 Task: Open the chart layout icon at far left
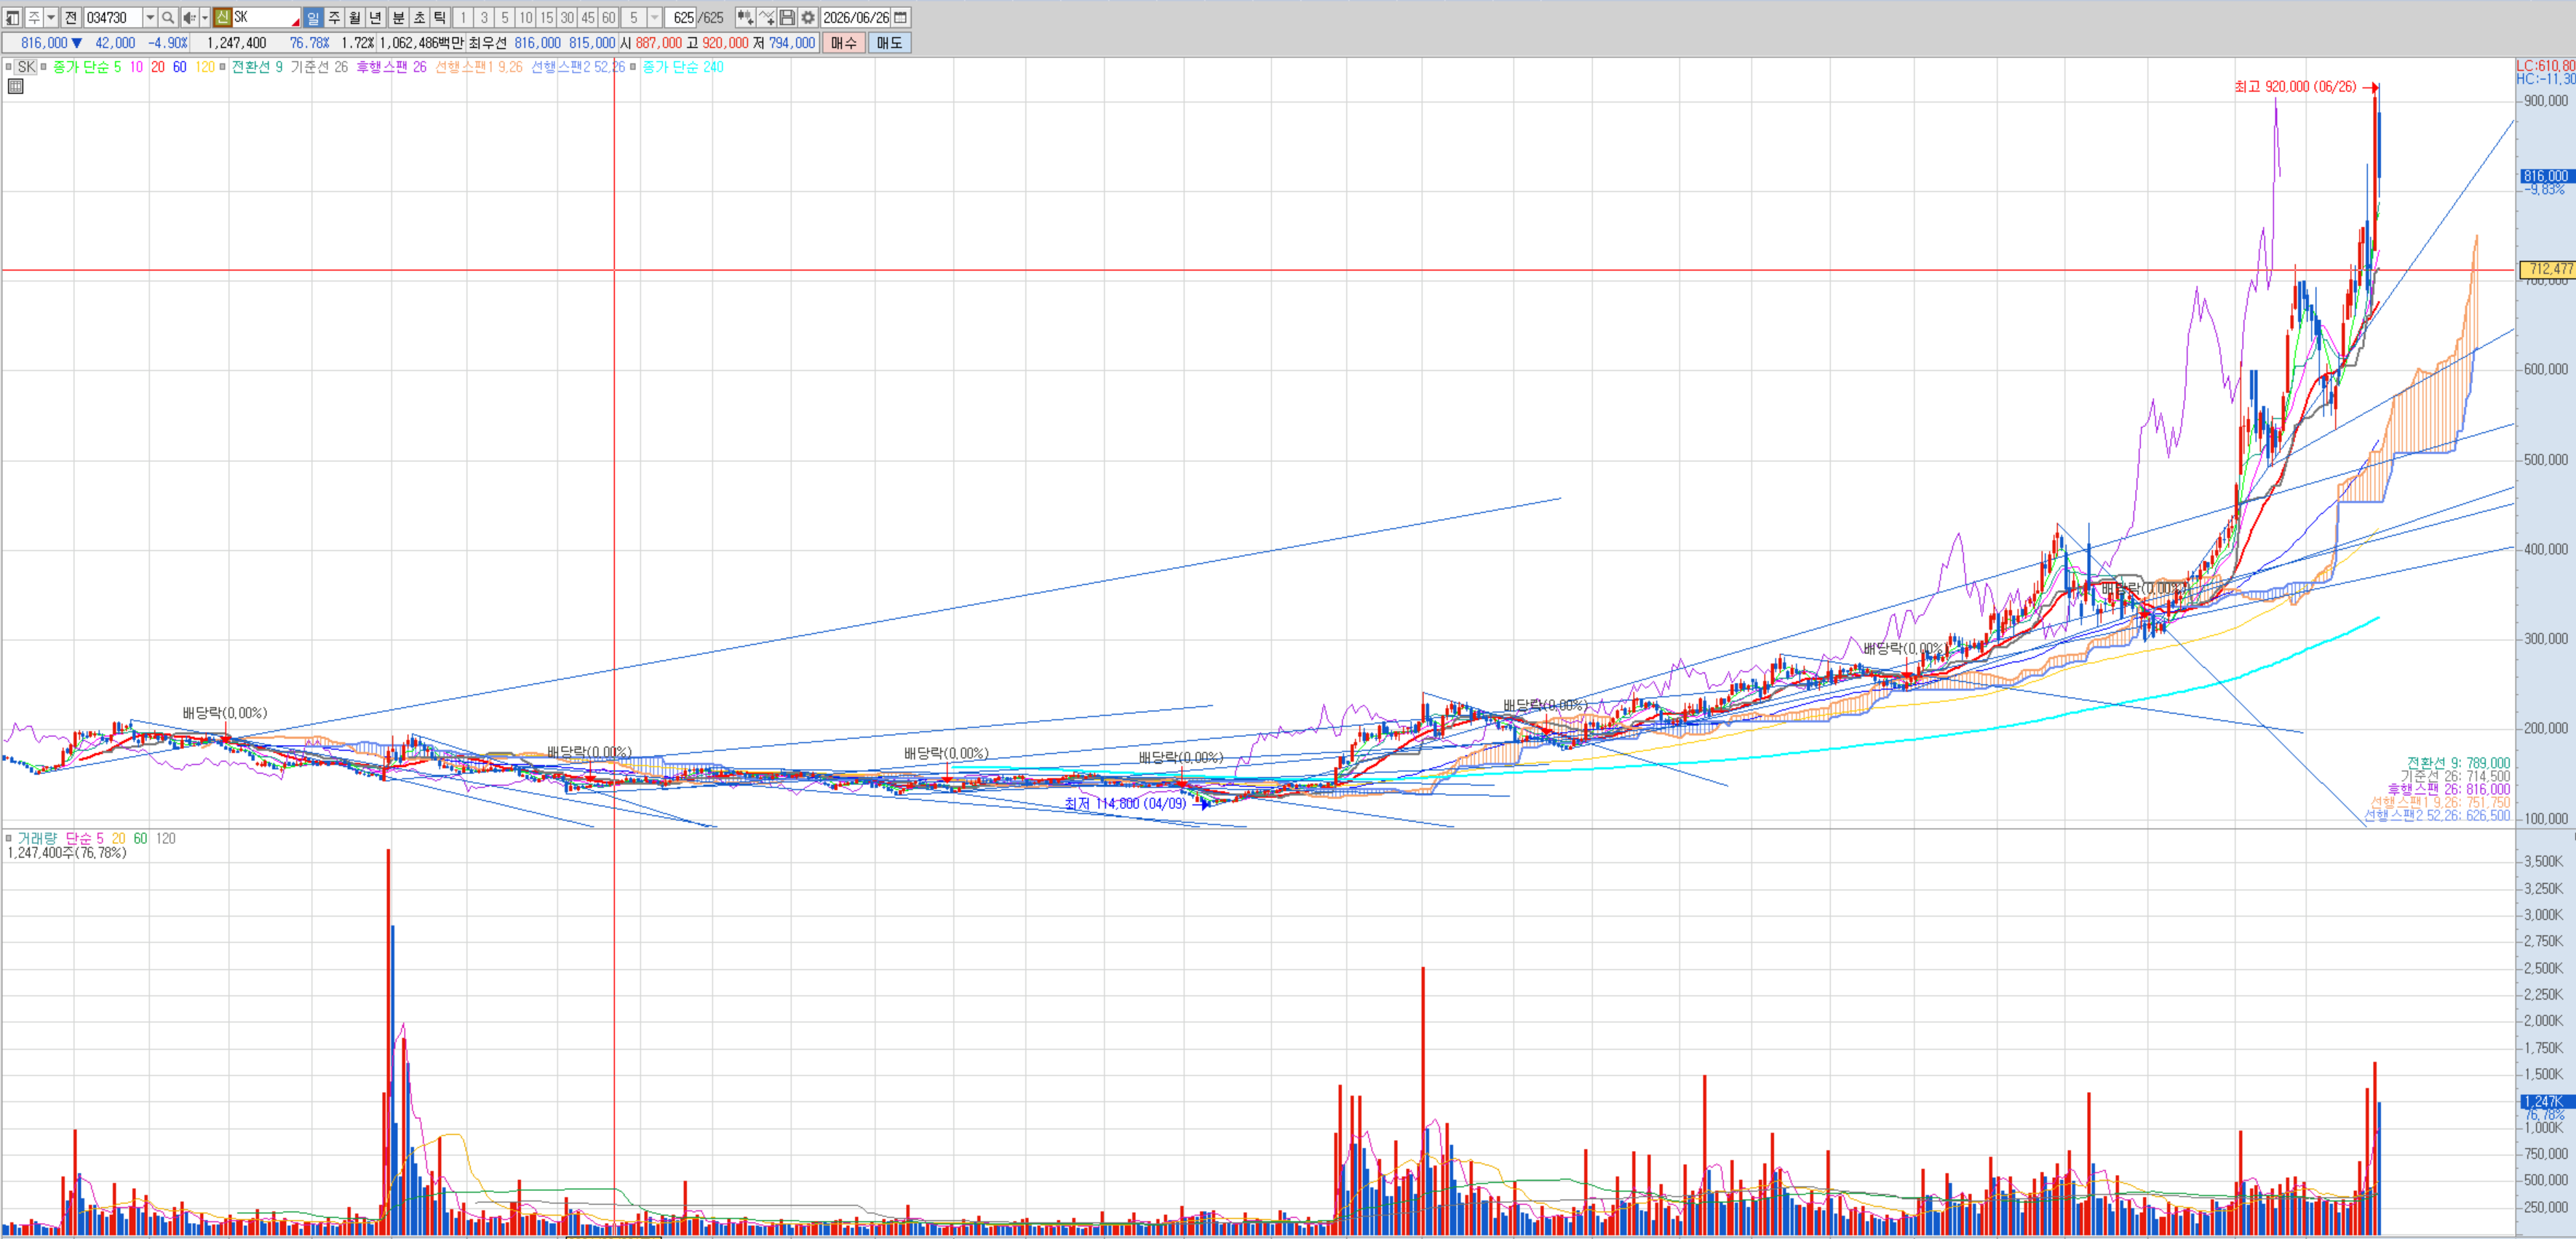[12, 18]
